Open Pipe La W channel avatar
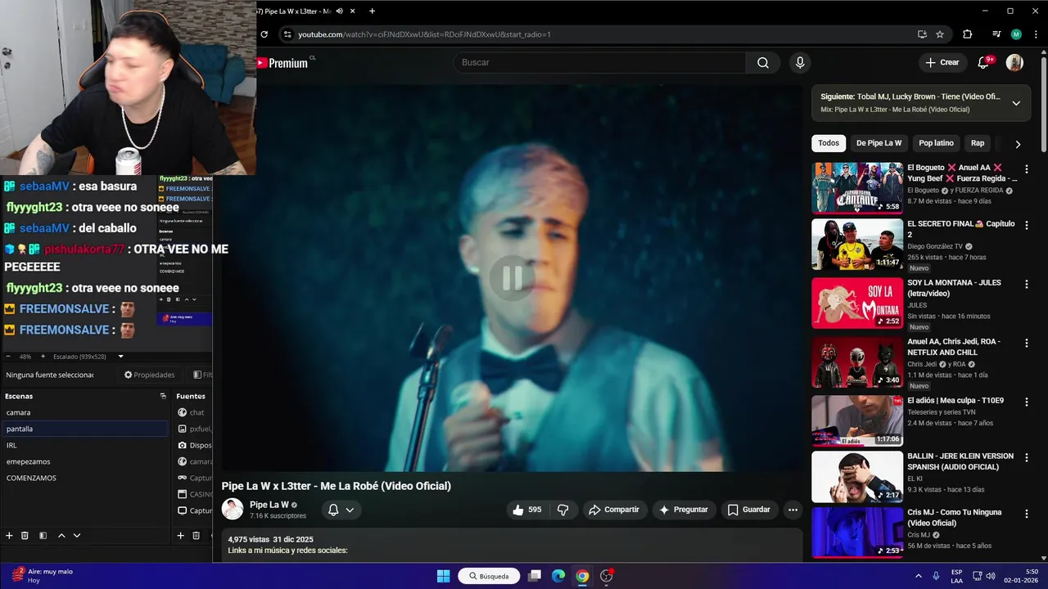Viewport: 1048px width, 589px height. [x=233, y=509]
